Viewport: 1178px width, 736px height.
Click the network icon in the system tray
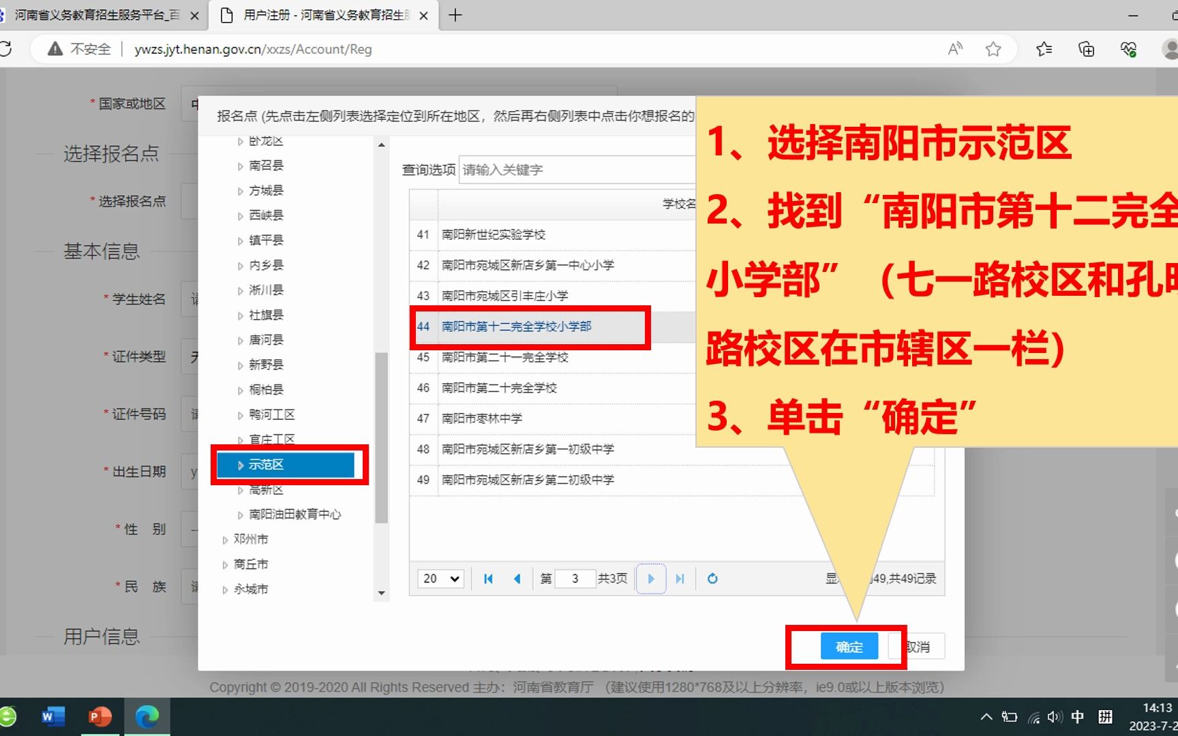pos(1033,717)
